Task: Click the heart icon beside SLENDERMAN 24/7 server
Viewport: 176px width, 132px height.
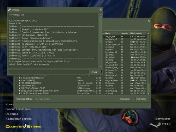Action: tap(19, 78)
